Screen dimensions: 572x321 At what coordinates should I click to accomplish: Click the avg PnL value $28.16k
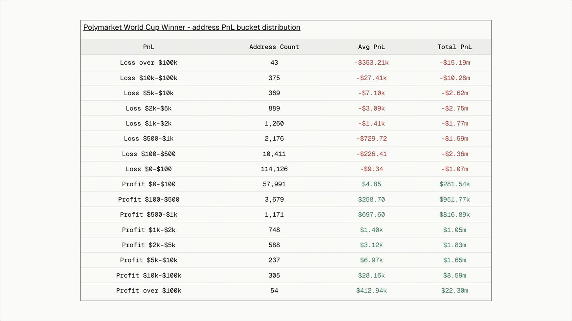(x=371, y=275)
